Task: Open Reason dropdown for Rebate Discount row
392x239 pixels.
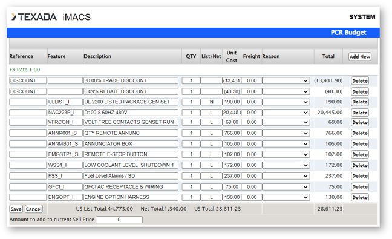Action: point(286,91)
